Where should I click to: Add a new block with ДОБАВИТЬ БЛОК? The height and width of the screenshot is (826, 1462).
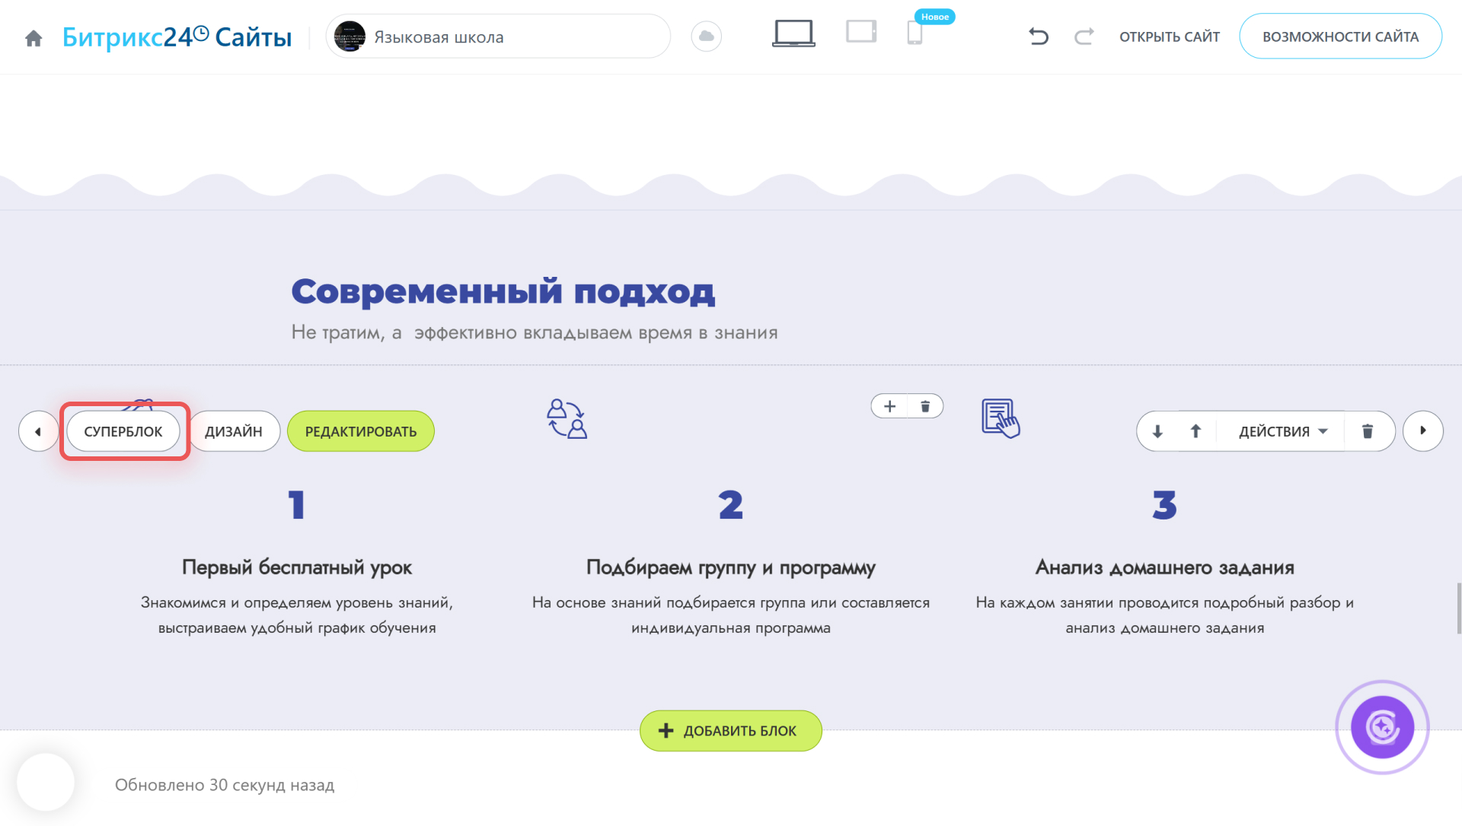[730, 730]
